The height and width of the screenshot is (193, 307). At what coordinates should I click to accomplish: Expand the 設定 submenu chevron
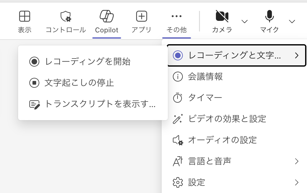coord(296,182)
